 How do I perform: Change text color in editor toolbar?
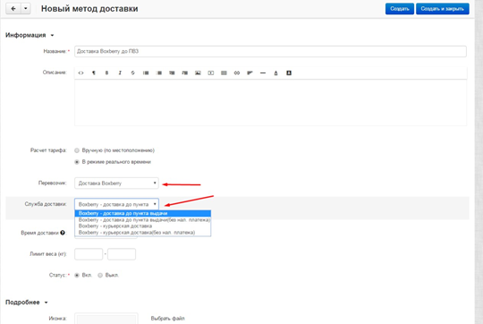[275, 73]
